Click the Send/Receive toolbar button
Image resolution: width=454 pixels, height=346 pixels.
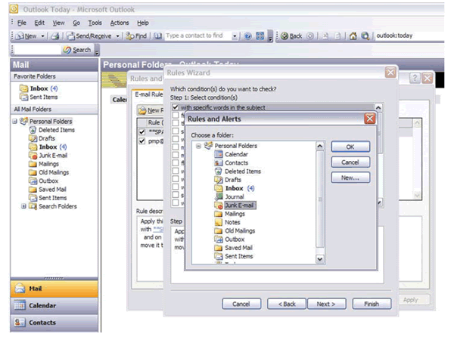coord(89,36)
